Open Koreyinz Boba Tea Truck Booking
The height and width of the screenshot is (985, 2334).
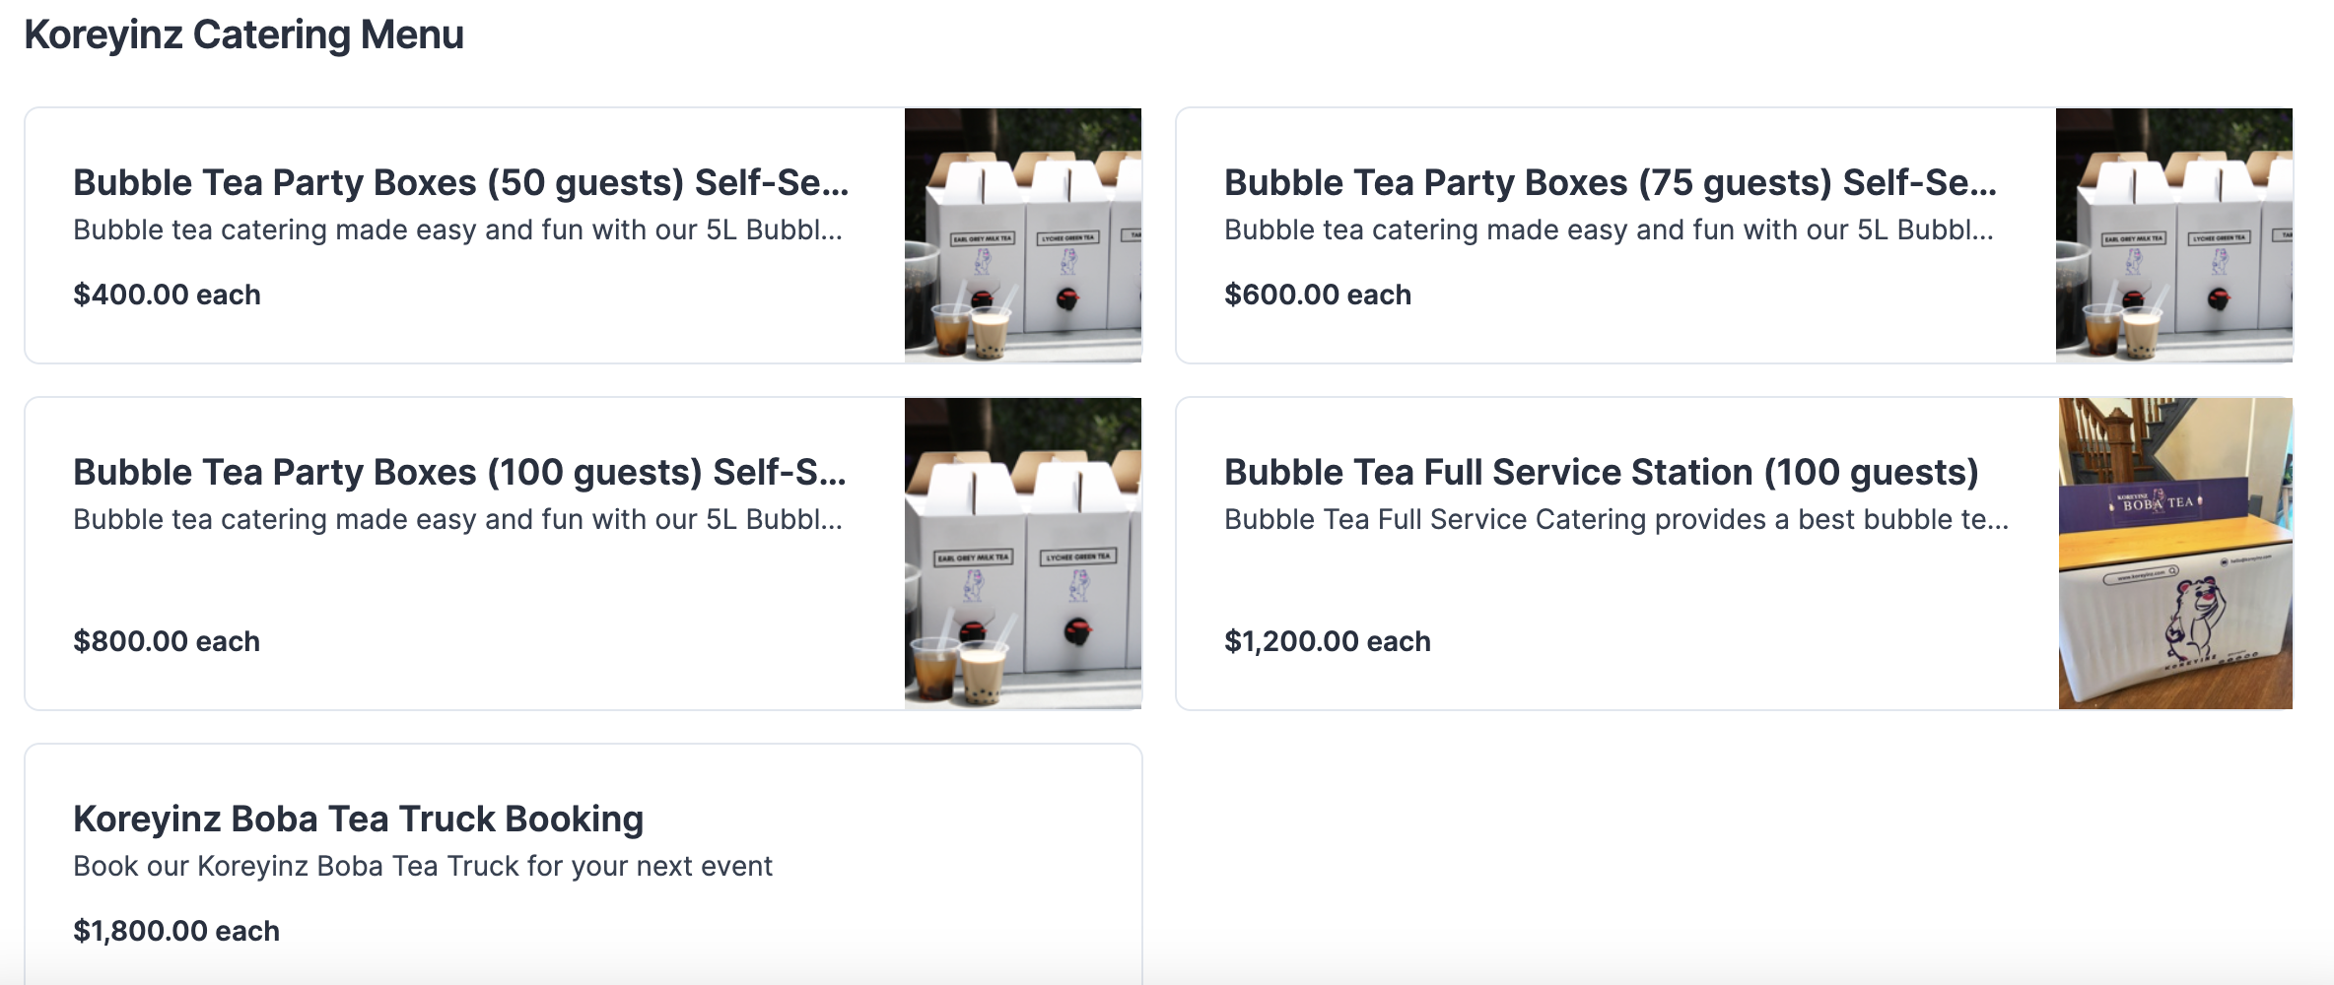tap(359, 819)
